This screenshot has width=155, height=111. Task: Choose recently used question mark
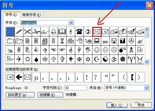[x=97, y=77]
